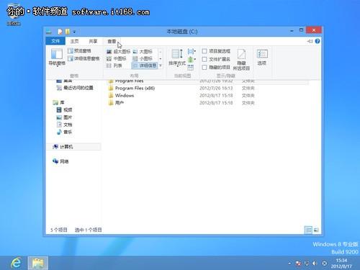This screenshot has width=360, height=270.
Task: Click 隐藏所选项目 hide selected items icon
Action: click(241, 59)
